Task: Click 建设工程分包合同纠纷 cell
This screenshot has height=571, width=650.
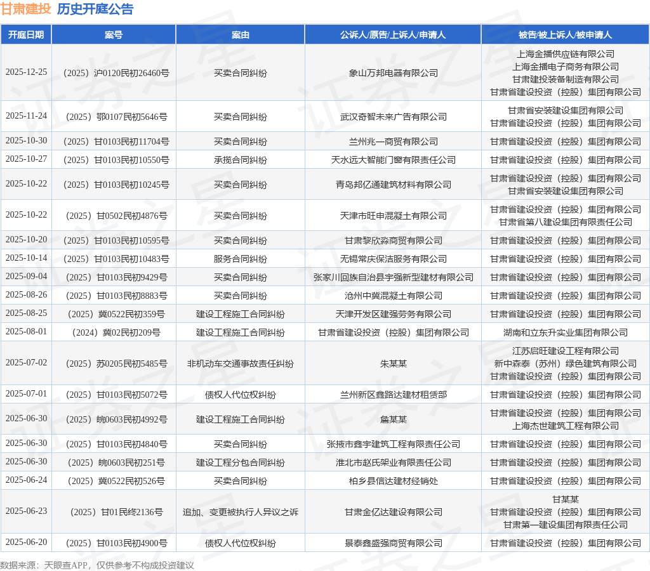Action: coord(241,463)
